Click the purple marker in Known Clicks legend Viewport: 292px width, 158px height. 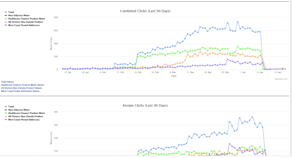(5, 120)
